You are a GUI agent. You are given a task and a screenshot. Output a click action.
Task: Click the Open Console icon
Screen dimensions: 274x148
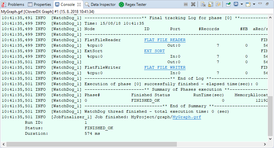tap(248, 5)
